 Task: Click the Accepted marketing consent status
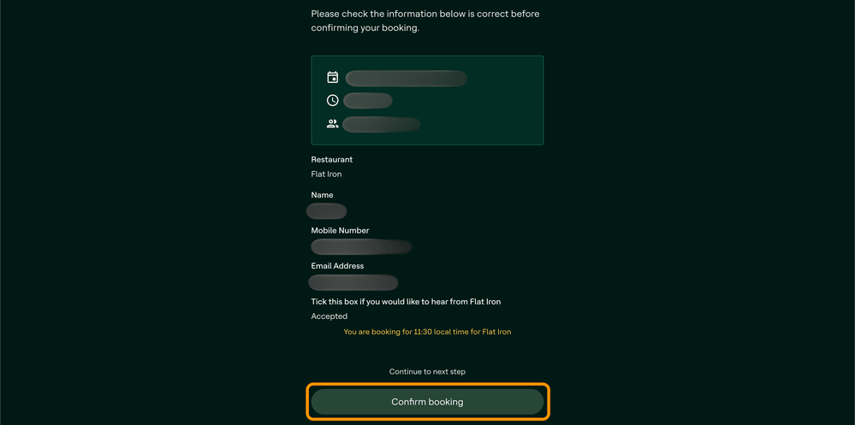coord(330,316)
